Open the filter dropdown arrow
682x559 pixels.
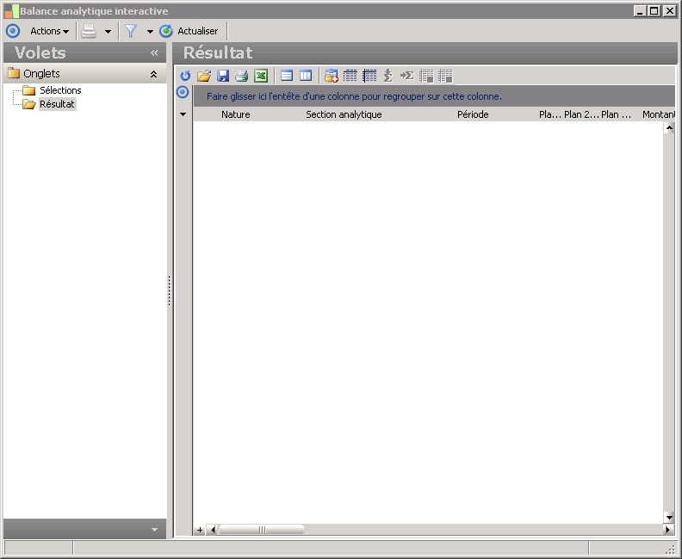(x=150, y=31)
